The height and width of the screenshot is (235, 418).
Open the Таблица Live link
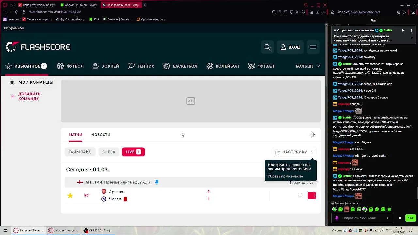pyautogui.click(x=301, y=182)
